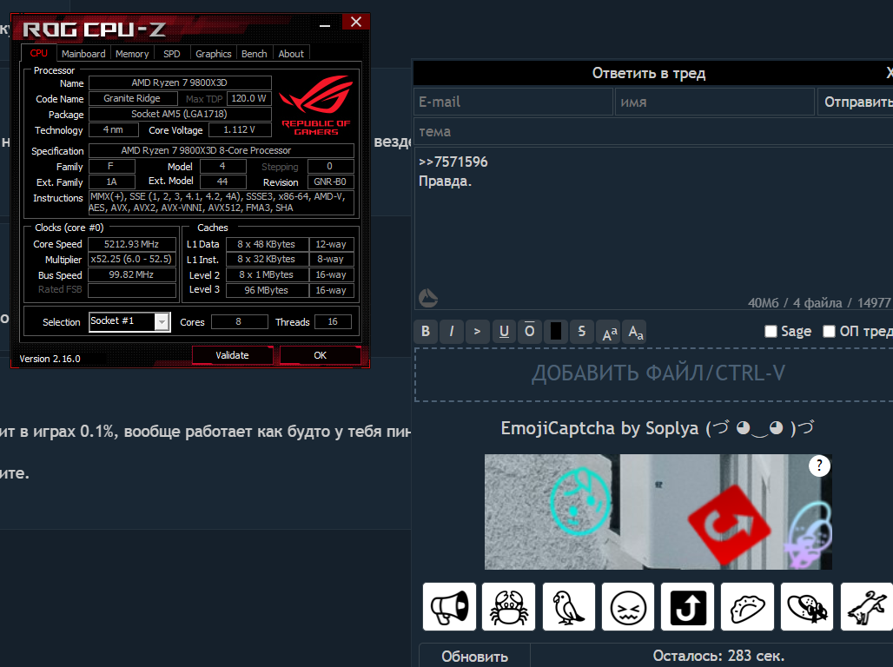This screenshot has width=893, height=667.
Task: Click the Validate button in CPU-Z
Action: [232, 355]
